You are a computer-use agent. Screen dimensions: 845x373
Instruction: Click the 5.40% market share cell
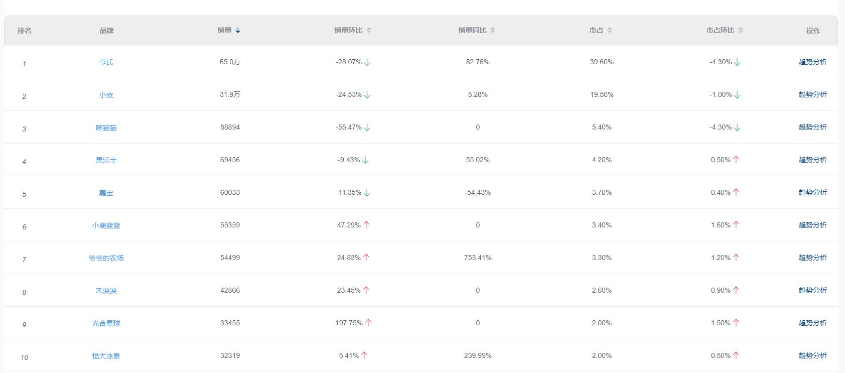[x=602, y=127]
